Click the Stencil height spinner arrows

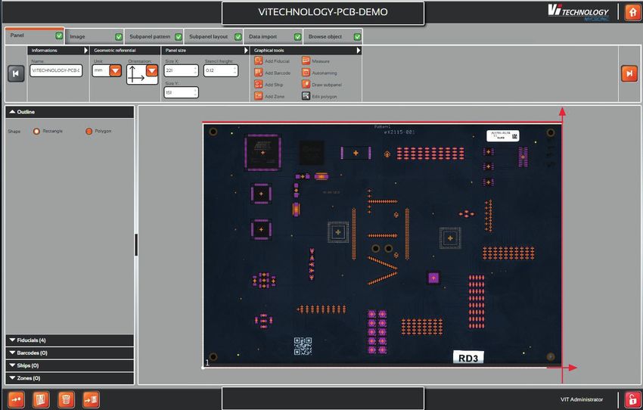coord(235,70)
